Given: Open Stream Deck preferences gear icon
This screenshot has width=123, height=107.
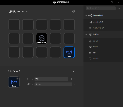Looking at the screenshot, I should click(x=74, y=11).
